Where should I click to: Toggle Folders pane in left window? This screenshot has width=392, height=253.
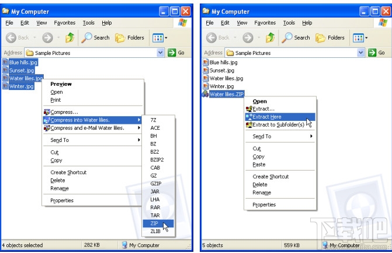[130, 38]
